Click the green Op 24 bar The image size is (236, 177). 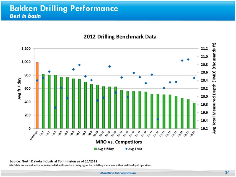click(182, 113)
